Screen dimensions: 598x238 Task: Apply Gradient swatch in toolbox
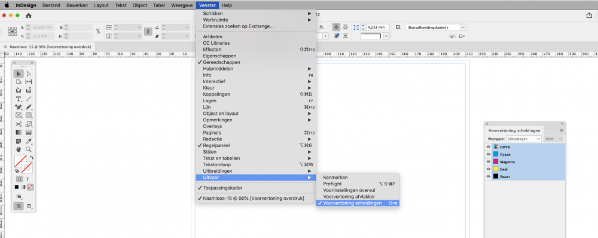pyautogui.click(x=23, y=187)
